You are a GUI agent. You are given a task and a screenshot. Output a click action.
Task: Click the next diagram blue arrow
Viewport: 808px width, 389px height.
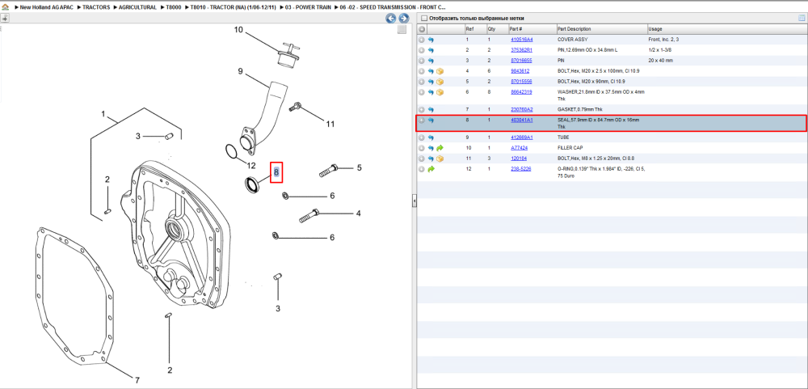tap(403, 19)
